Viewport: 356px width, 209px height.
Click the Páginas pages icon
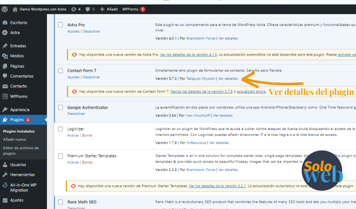(x=5, y=66)
